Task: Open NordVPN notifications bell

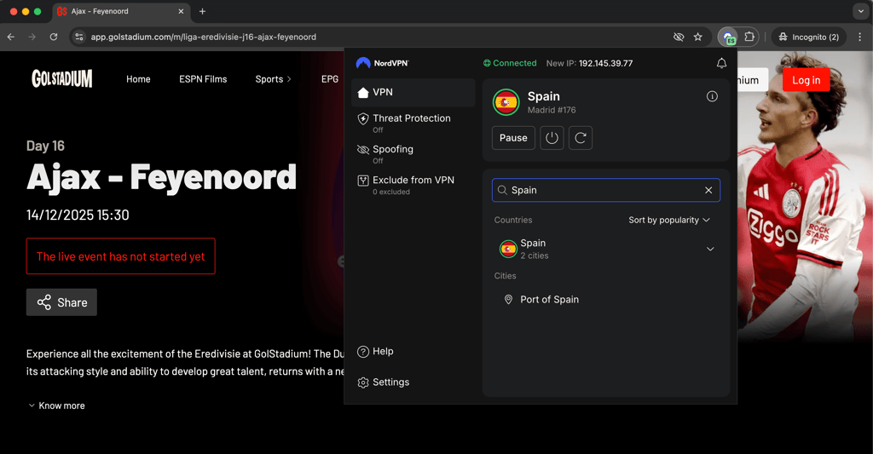Action: (x=721, y=63)
